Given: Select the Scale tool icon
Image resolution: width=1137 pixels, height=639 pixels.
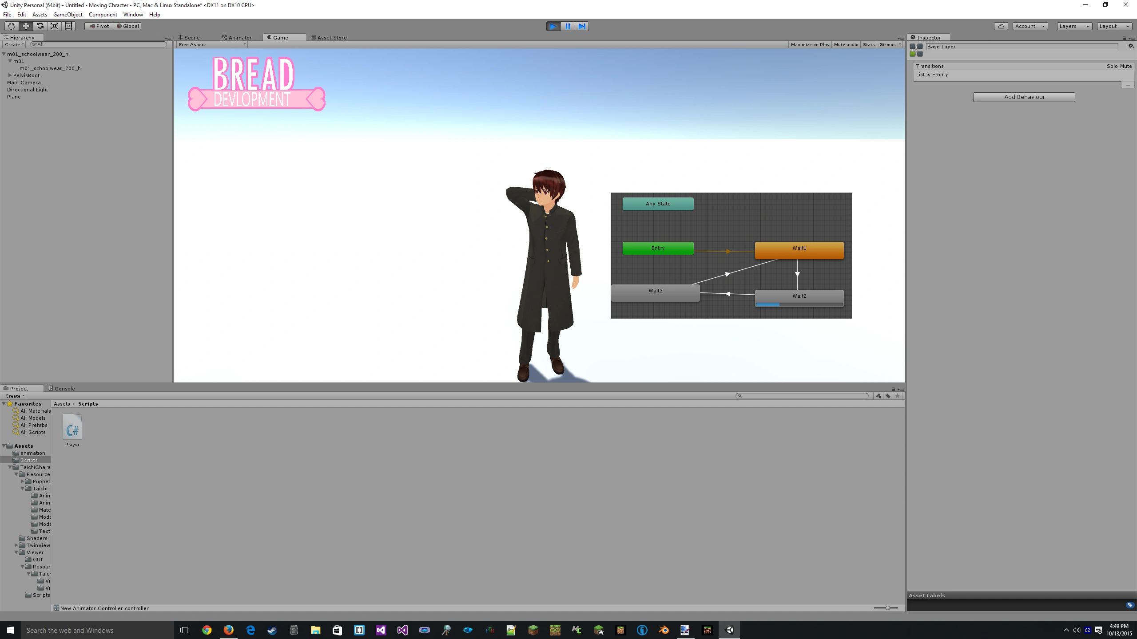Looking at the screenshot, I should click(54, 26).
